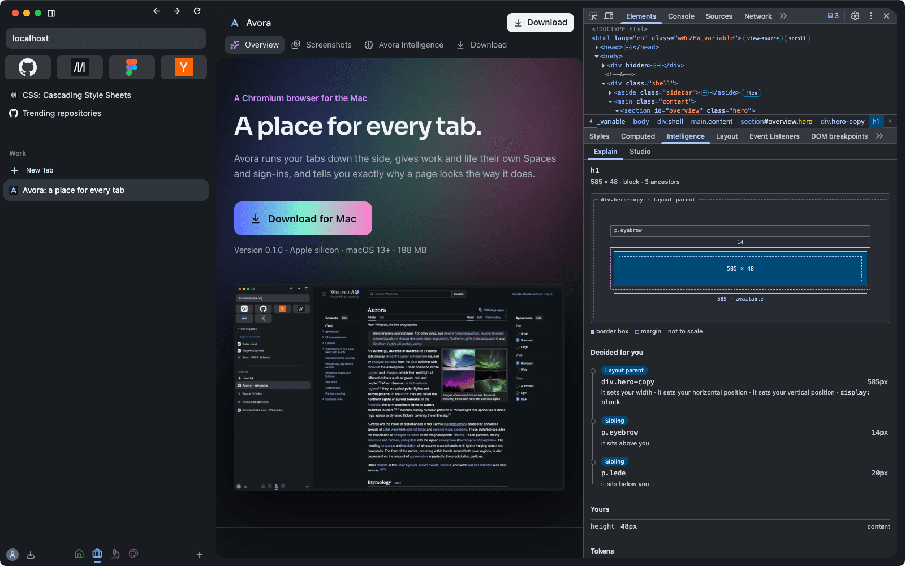This screenshot has height=566, width=905.
Task: Expand the head element node
Action: pyautogui.click(x=597, y=48)
